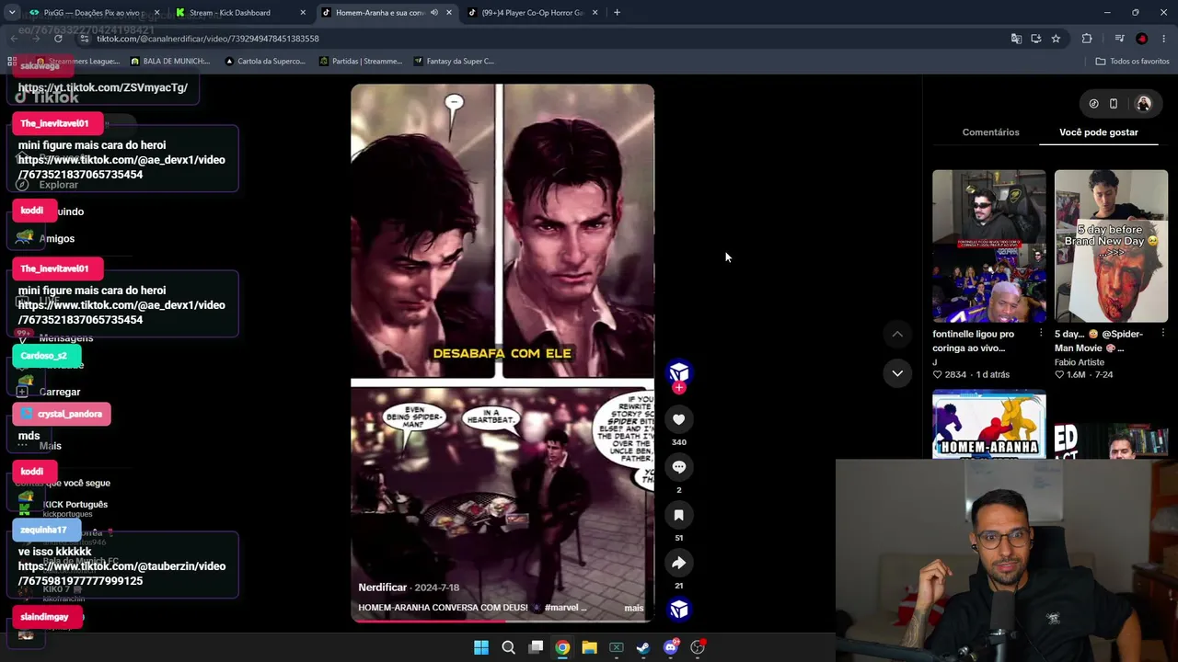The width and height of the screenshot is (1178, 662).
Task: Open Task View from the taskbar
Action: tap(536, 647)
